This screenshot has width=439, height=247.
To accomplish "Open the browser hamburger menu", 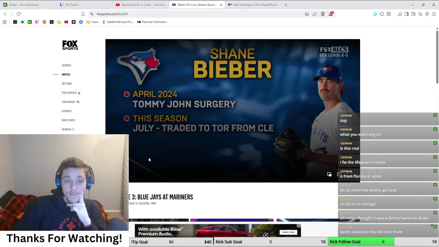I will 434,14.
